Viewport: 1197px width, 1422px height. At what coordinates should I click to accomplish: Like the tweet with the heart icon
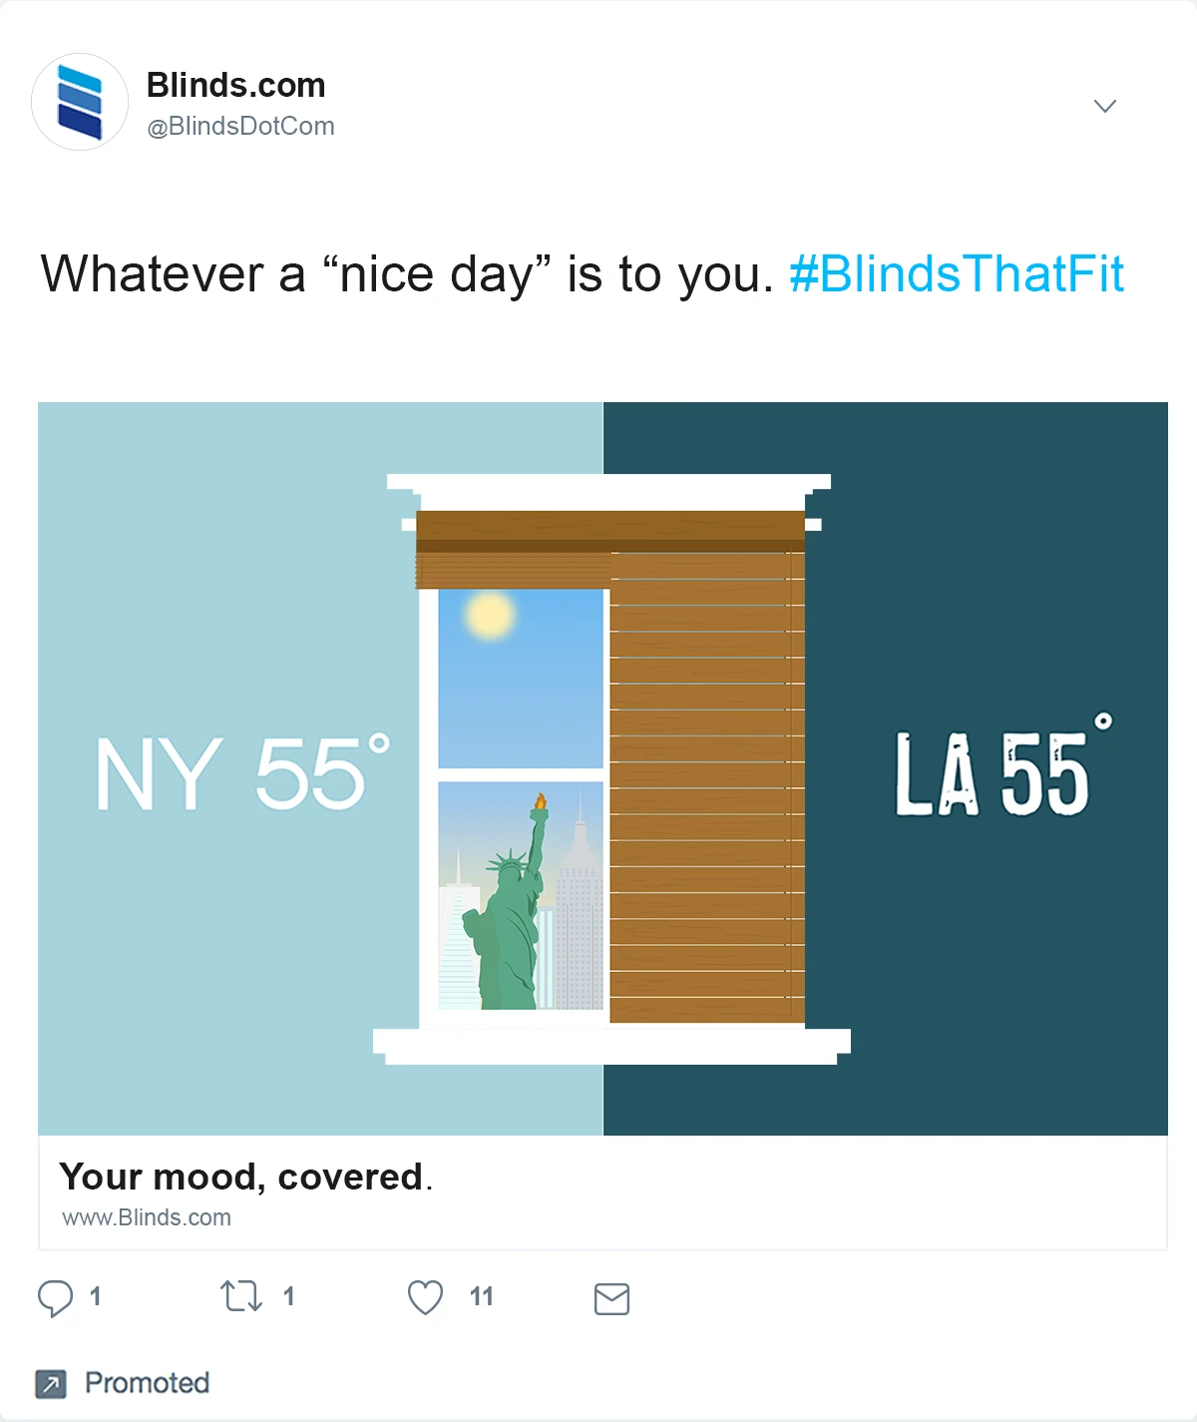425,1297
